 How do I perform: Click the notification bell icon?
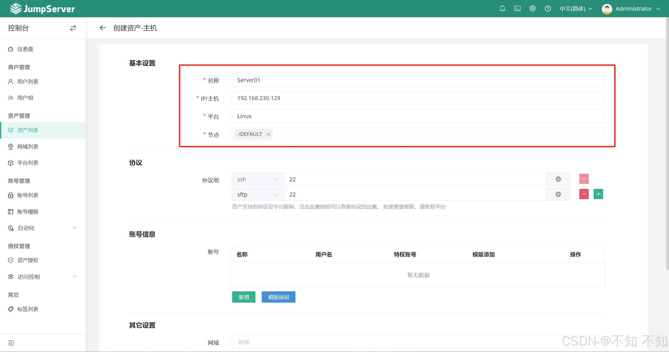(502, 9)
